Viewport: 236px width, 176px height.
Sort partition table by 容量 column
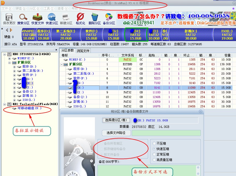pos(224,55)
